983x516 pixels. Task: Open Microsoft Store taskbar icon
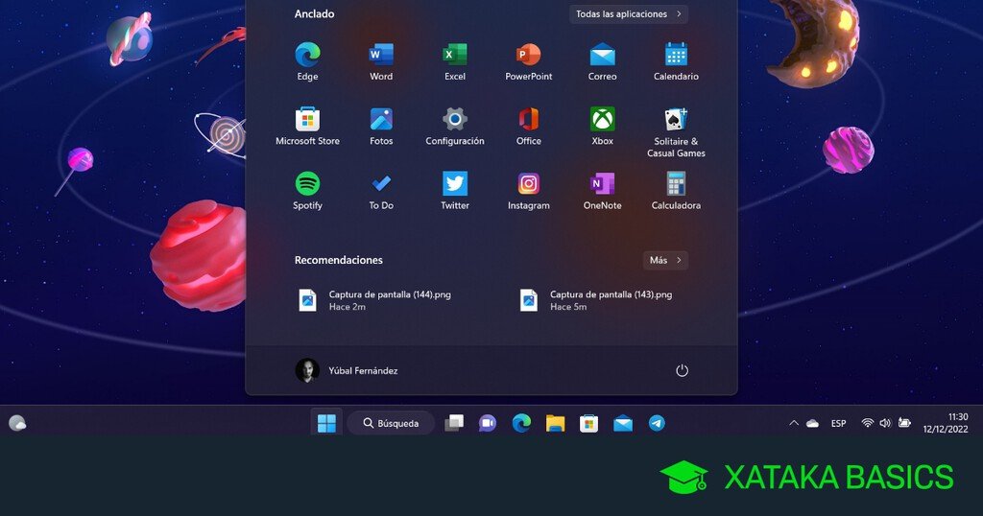(x=588, y=423)
